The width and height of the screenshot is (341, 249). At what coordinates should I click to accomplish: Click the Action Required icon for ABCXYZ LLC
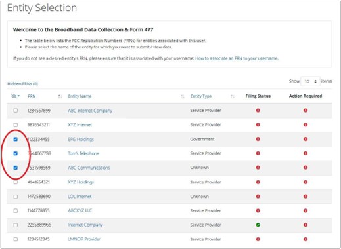pyautogui.click(x=306, y=211)
